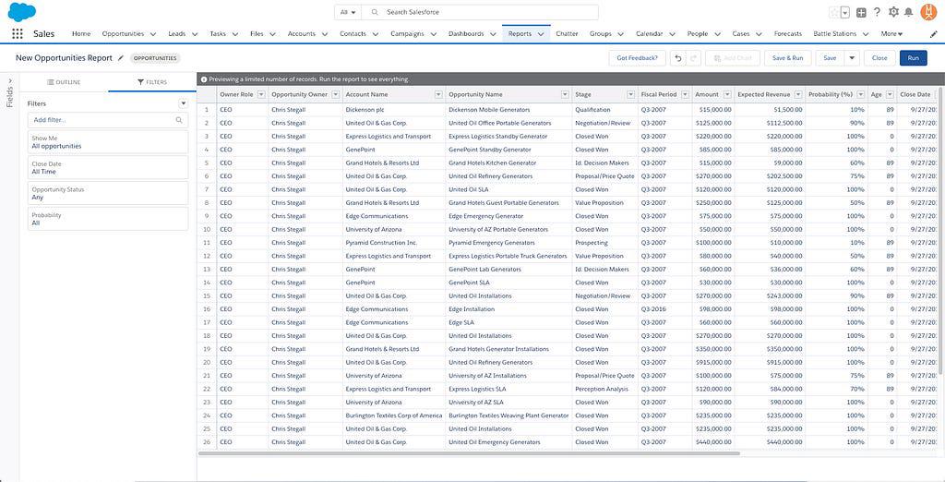Click the user avatar profile icon
The image size is (945, 482).
pyautogui.click(x=929, y=12)
